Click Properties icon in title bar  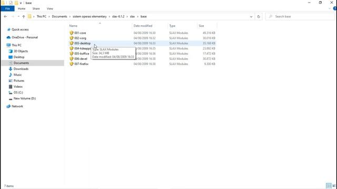click(x=11, y=3)
